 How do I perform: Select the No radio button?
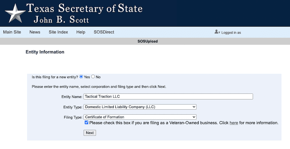[93, 77]
